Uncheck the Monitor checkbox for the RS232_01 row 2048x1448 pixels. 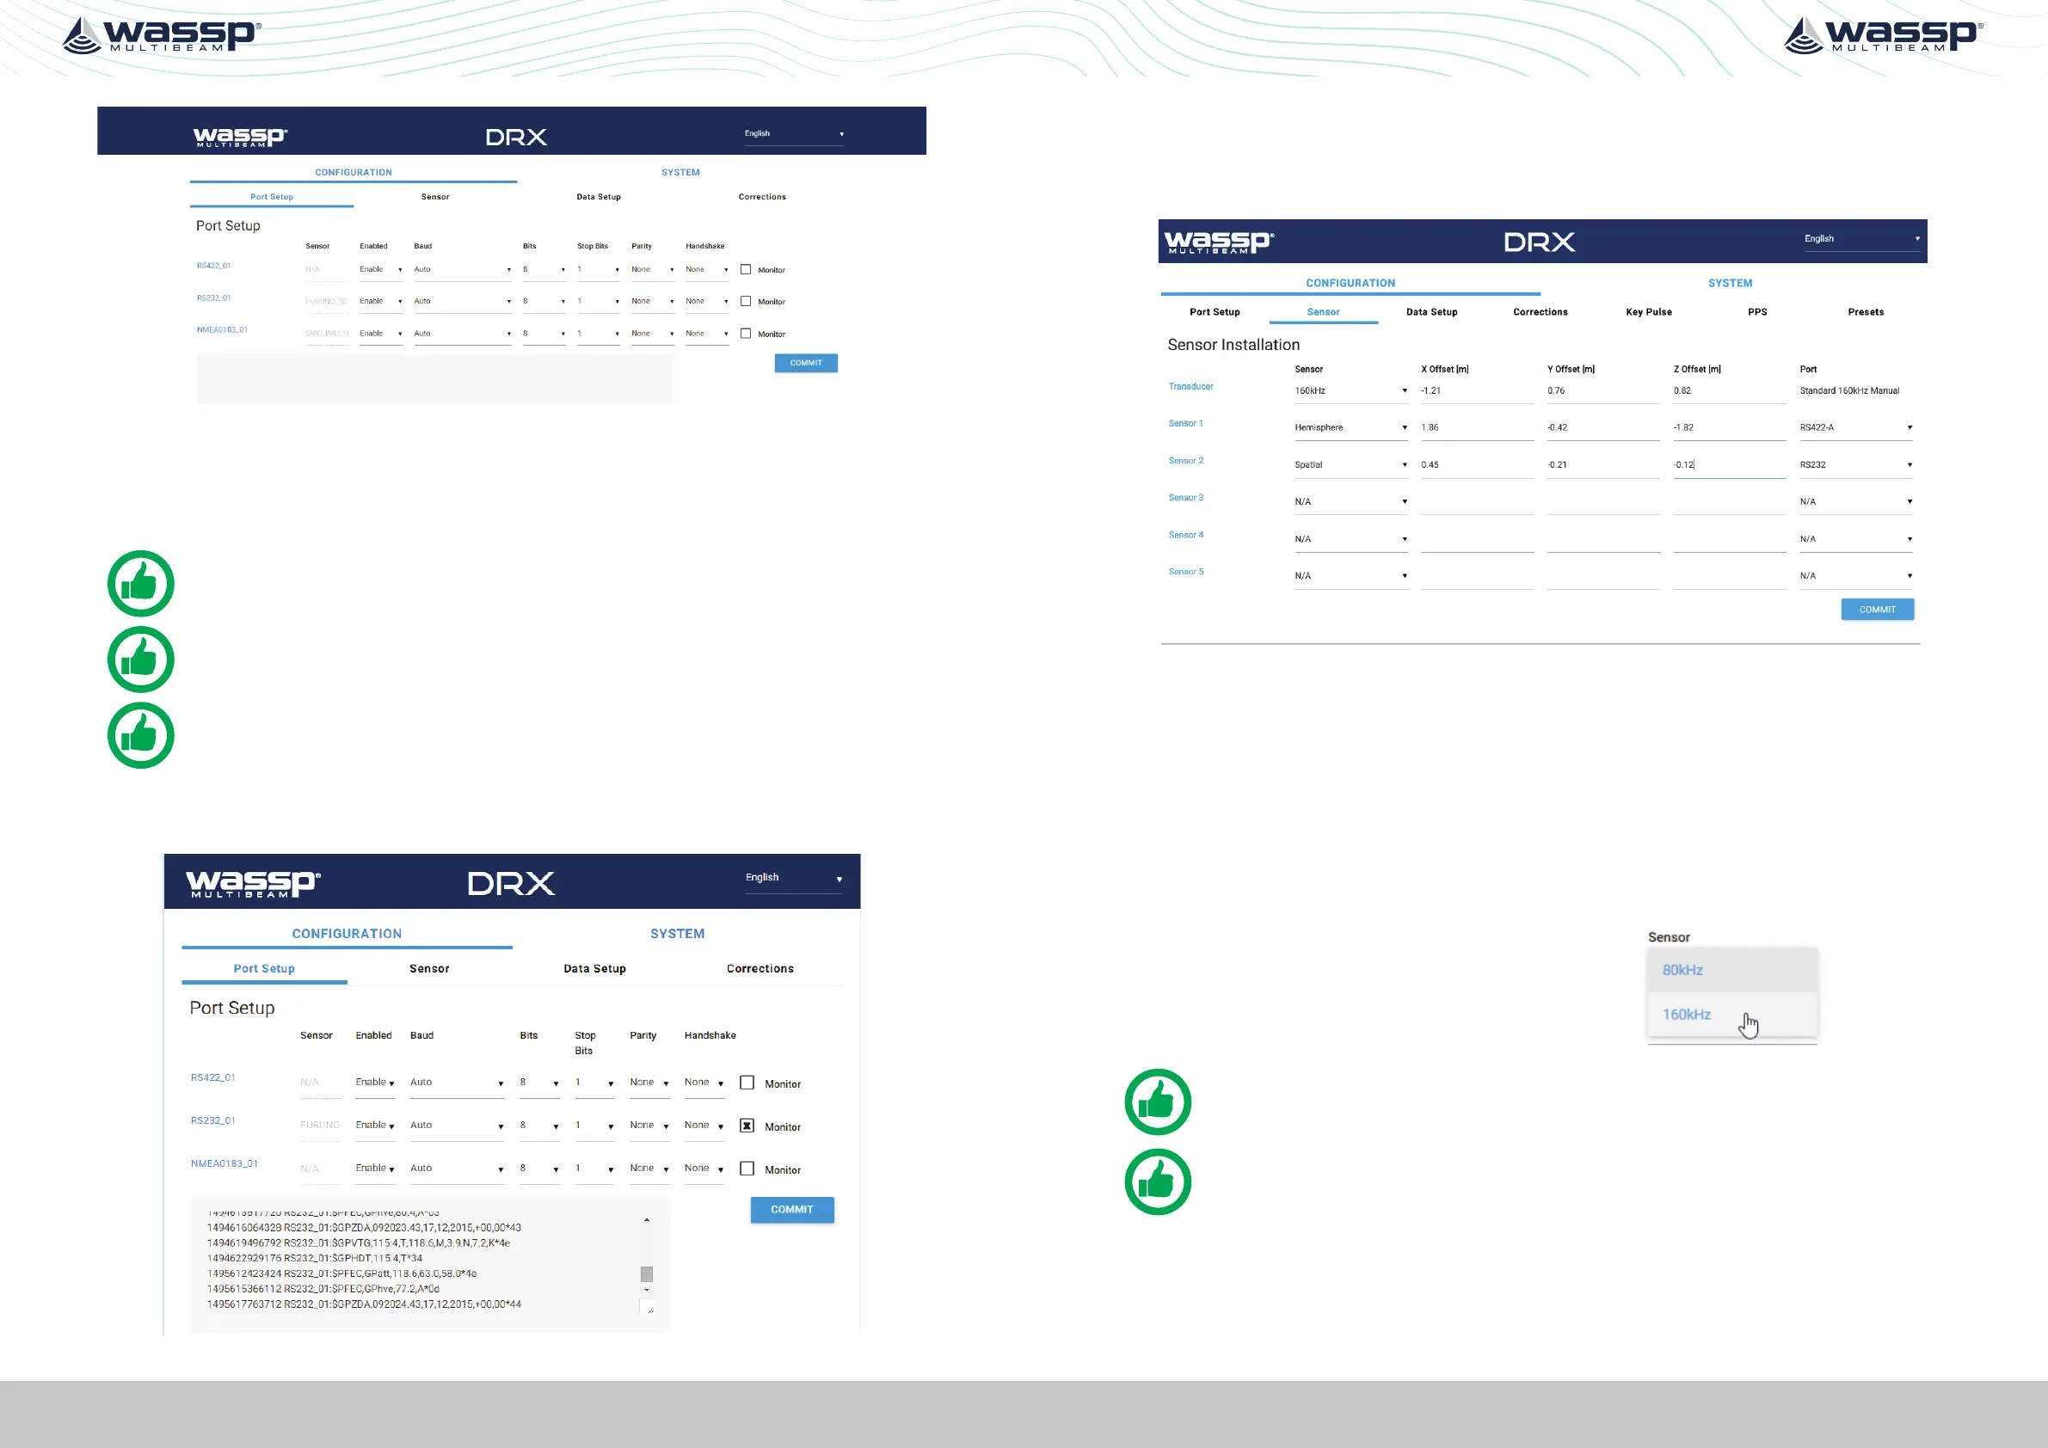pos(747,1126)
